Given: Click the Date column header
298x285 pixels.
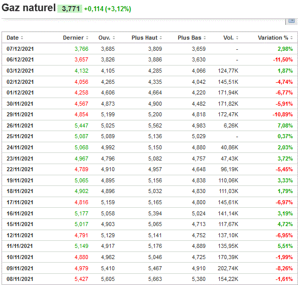Looking at the screenshot, I should click(13, 38).
